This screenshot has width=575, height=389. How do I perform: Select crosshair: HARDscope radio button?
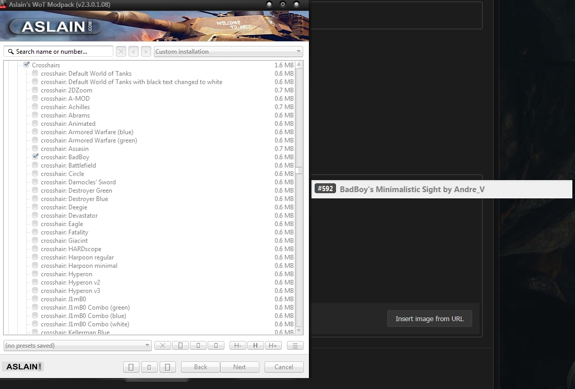tap(35, 249)
